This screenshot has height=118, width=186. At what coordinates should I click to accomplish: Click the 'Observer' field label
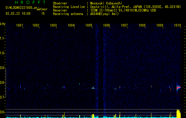[60, 3]
